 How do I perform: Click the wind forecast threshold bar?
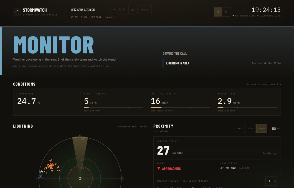pyautogui.click(x=113, y=107)
